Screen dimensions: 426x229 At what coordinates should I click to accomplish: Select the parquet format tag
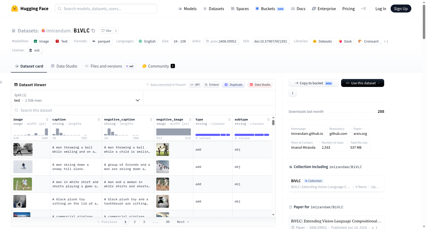pos(101,41)
